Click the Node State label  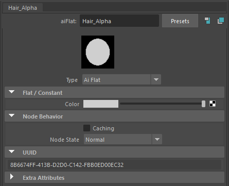point(64,140)
